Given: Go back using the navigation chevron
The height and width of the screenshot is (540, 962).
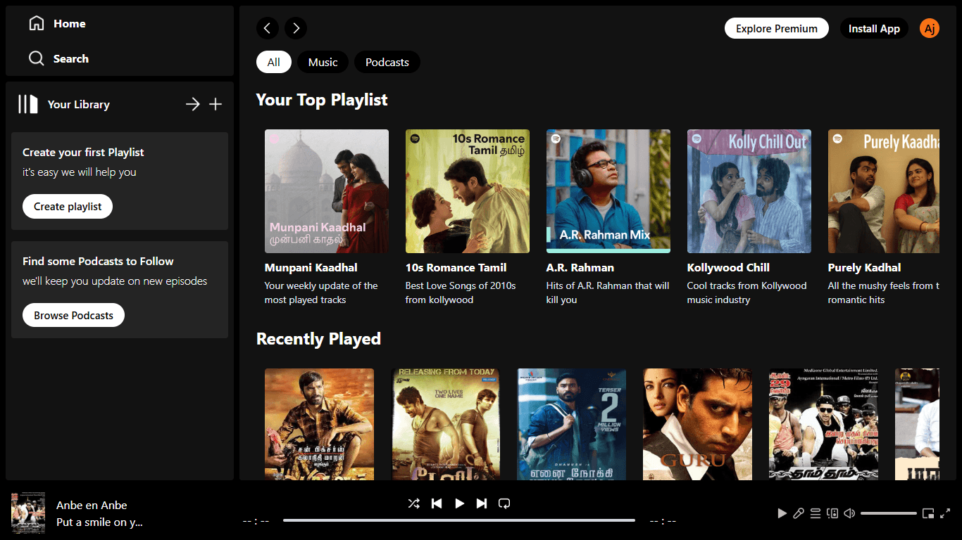Looking at the screenshot, I should 268,28.
